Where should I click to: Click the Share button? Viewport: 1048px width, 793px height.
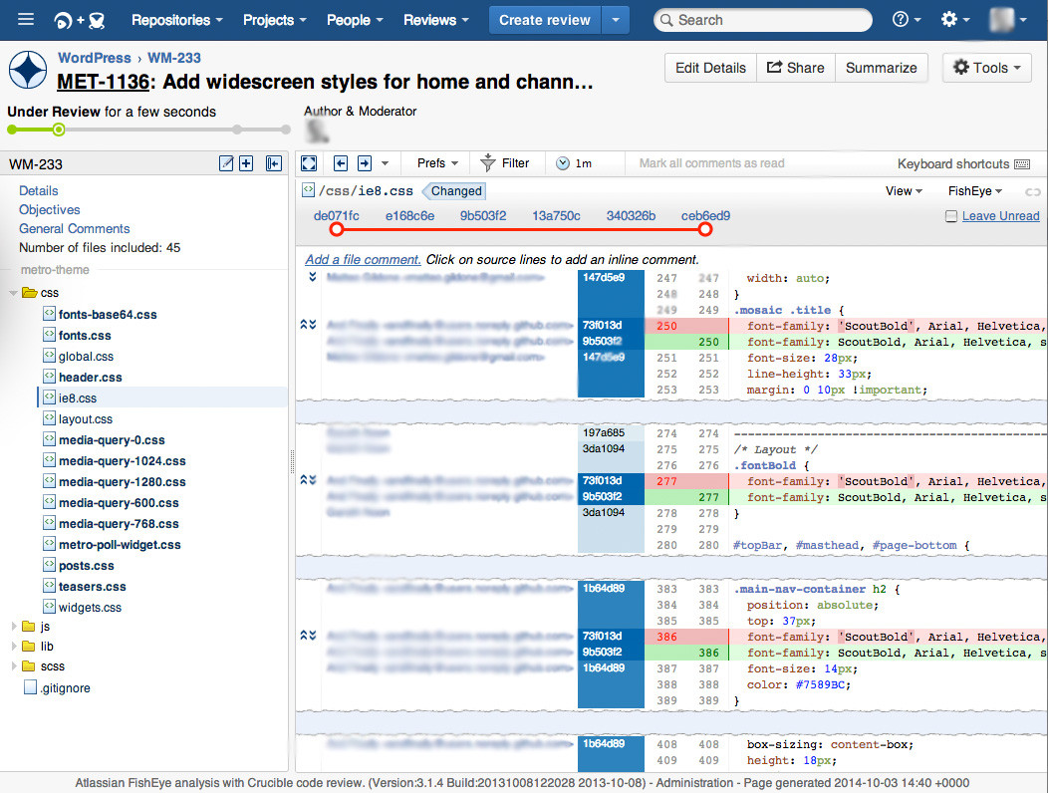[795, 68]
